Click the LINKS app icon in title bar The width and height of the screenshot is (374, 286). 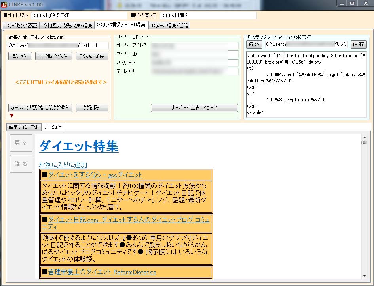(4, 4)
